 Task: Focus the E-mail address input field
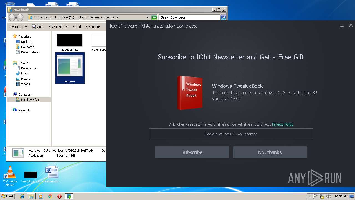click(231, 134)
